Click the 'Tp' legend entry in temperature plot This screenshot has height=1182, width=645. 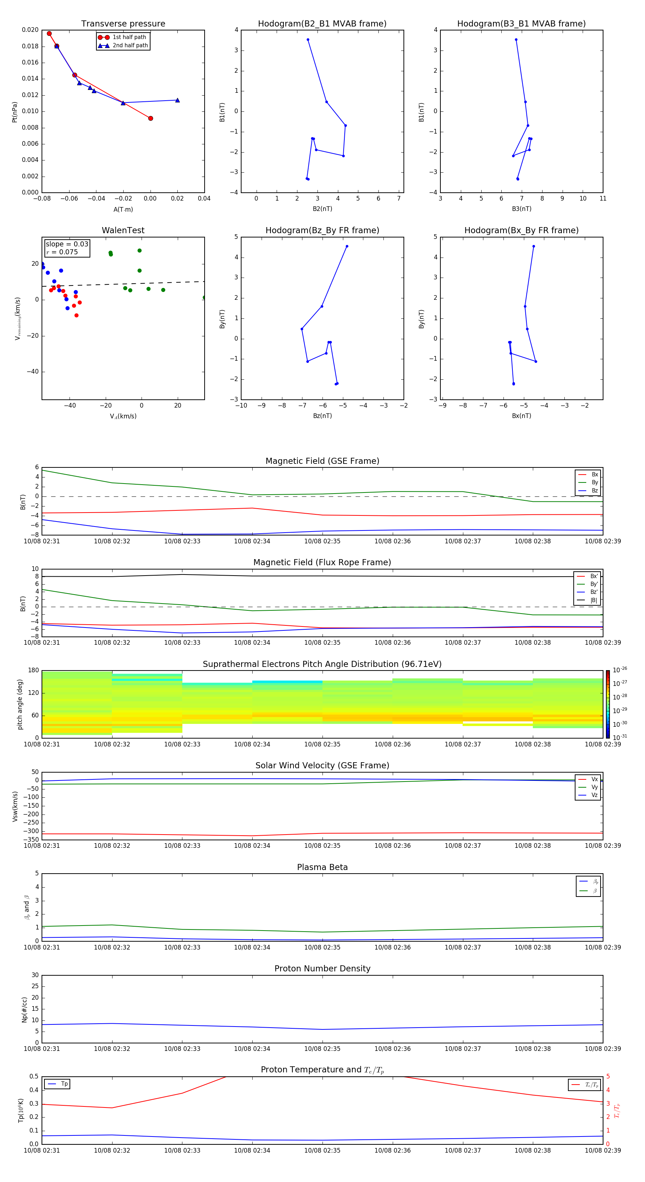point(57,1084)
